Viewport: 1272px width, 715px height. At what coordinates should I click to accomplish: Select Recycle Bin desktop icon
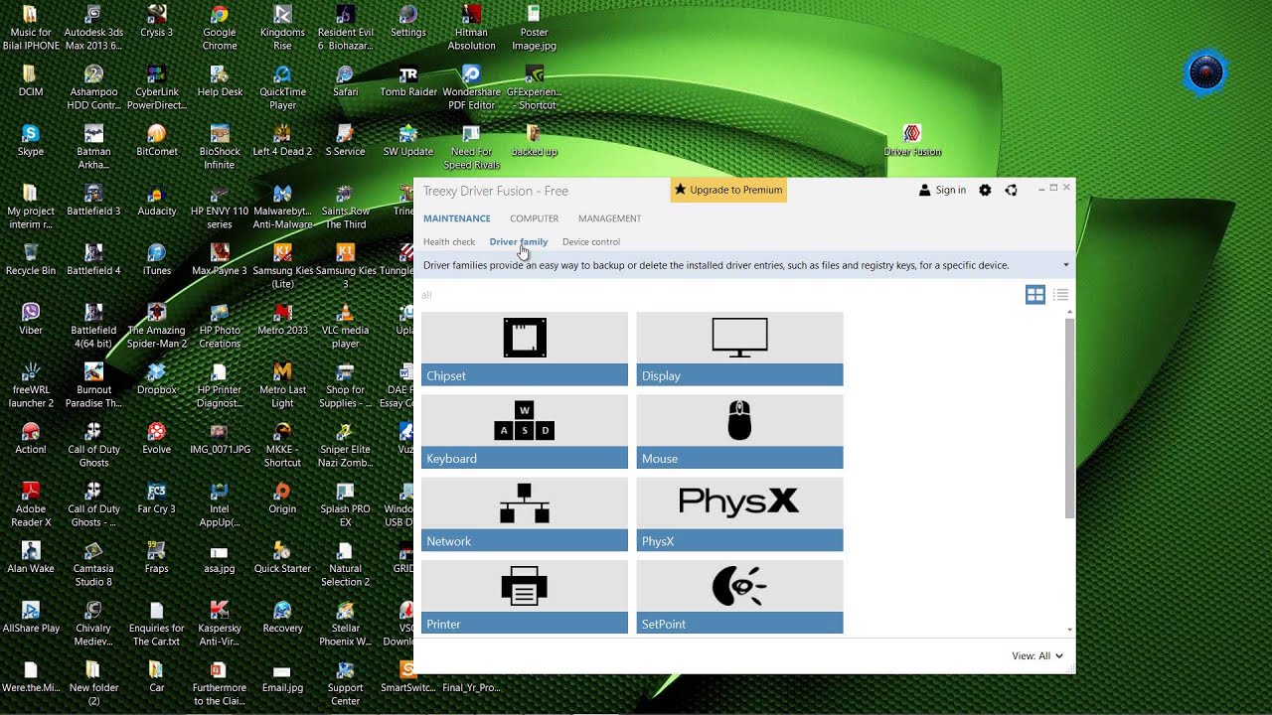click(x=31, y=260)
